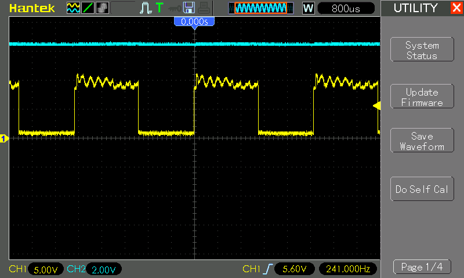Select Update Firmware option
Screen dimensions: 464x278
coord(422,97)
